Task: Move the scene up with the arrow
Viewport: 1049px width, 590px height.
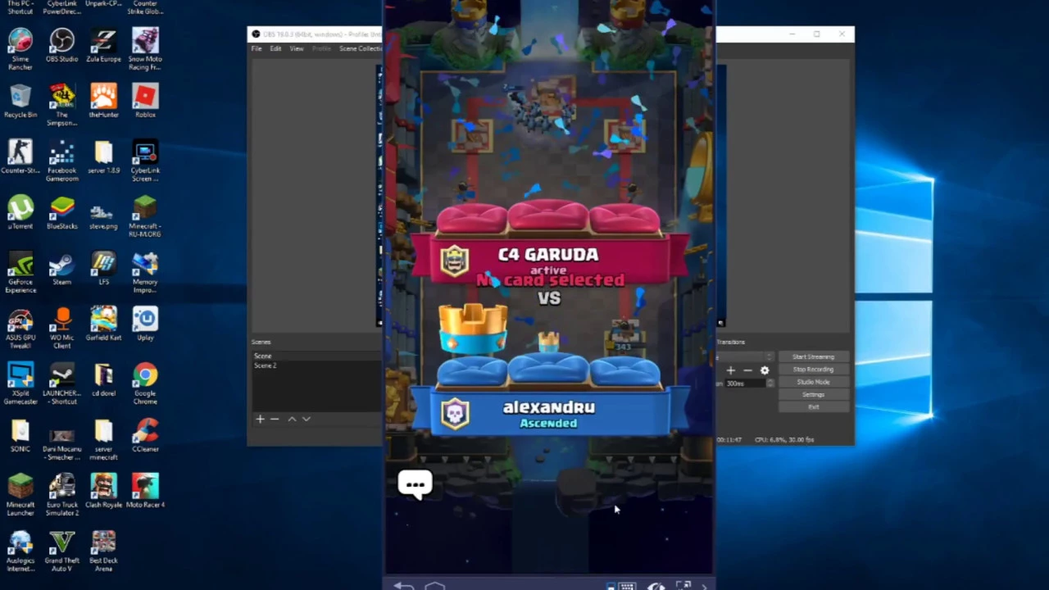Action: pos(291,419)
